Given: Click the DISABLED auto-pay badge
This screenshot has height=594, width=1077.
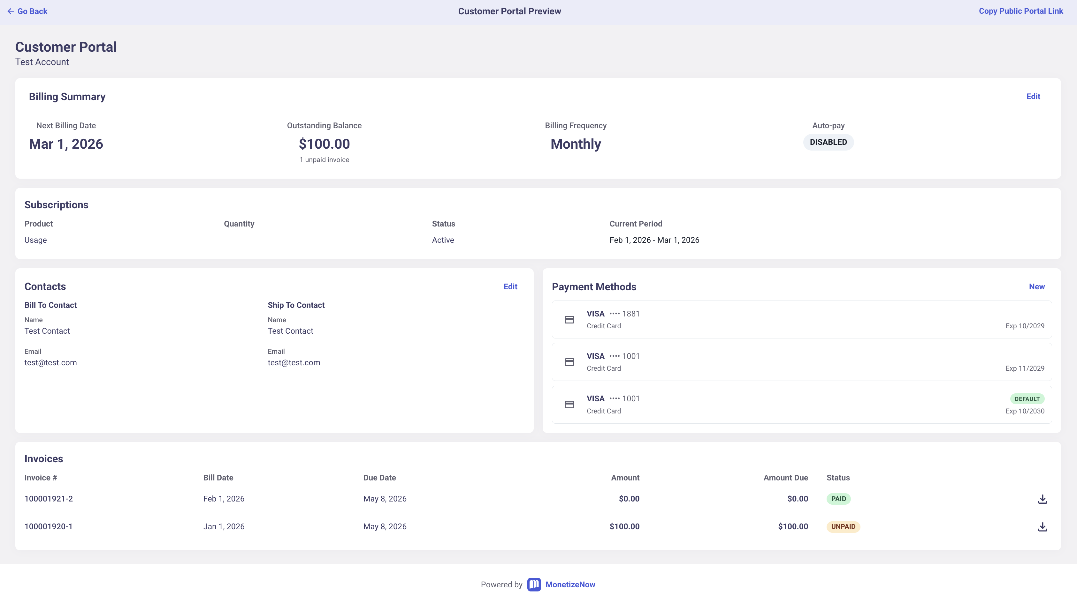Looking at the screenshot, I should (x=828, y=142).
